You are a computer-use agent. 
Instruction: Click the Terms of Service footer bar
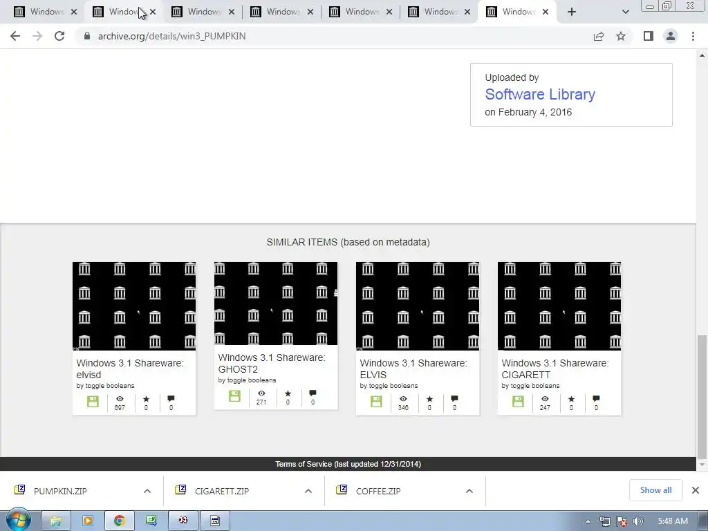coord(348,464)
